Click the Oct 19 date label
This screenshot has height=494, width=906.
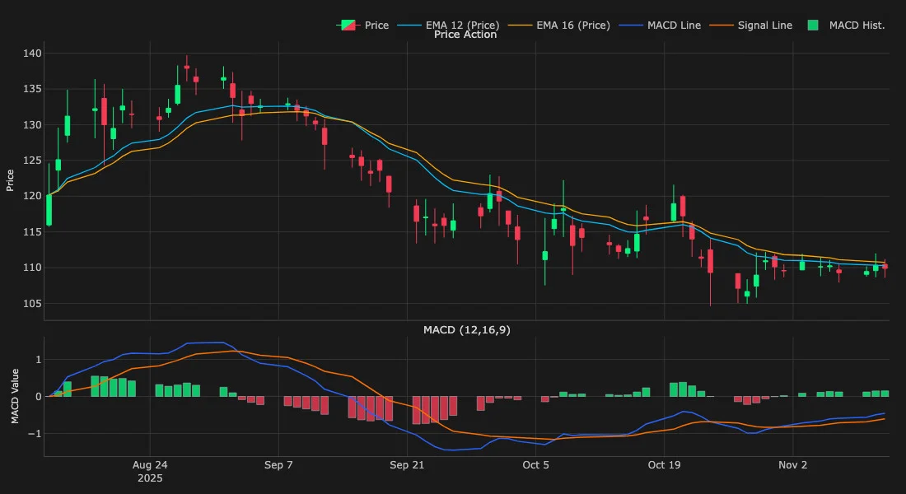(664, 465)
